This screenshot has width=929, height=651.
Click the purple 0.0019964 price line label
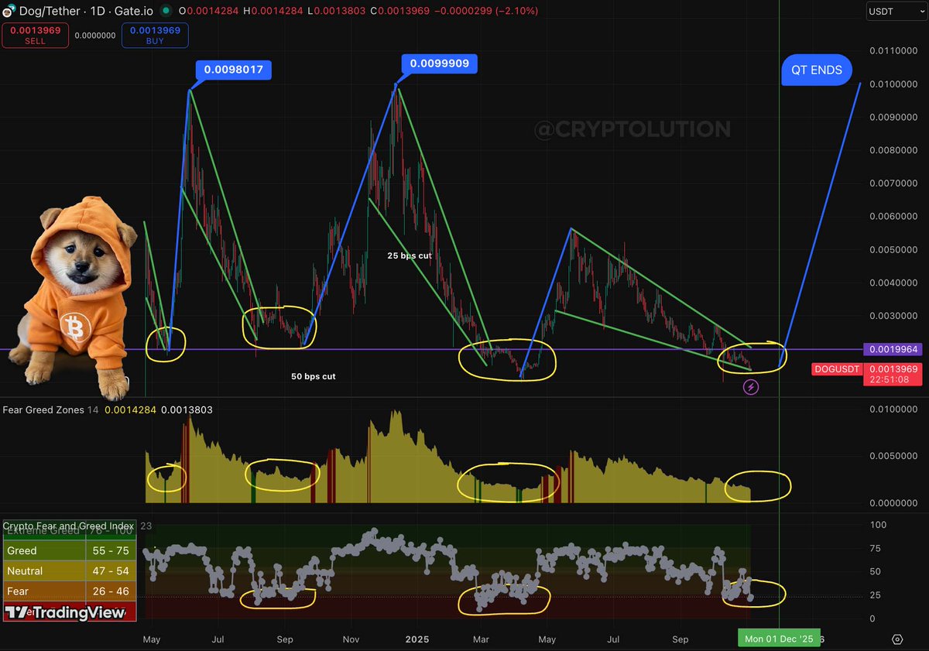point(892,350)
